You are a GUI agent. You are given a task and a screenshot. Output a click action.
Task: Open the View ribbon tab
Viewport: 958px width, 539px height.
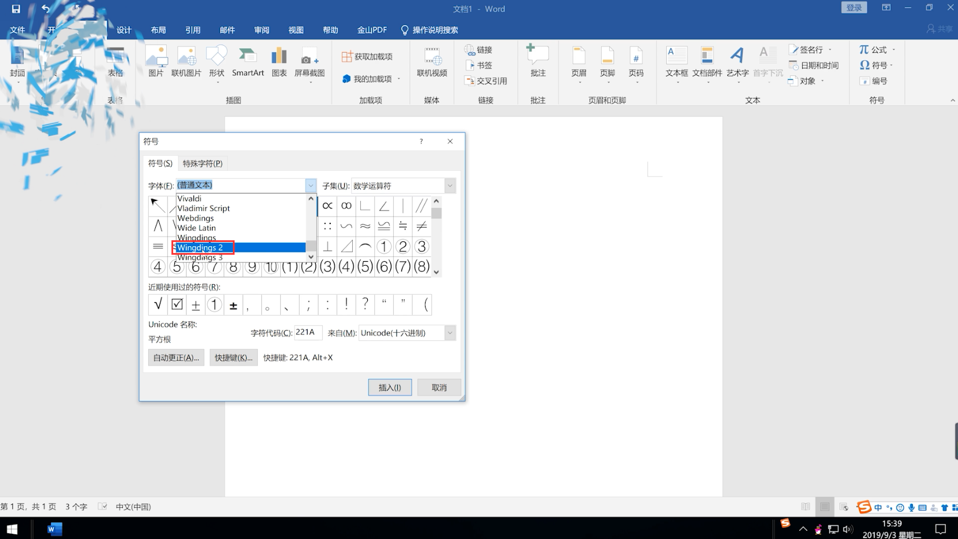point(296,30)
